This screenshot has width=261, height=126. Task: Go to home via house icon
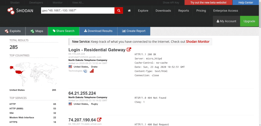click(129, 11)
